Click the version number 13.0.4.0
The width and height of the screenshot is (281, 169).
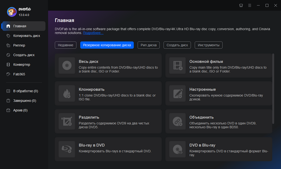24,15
